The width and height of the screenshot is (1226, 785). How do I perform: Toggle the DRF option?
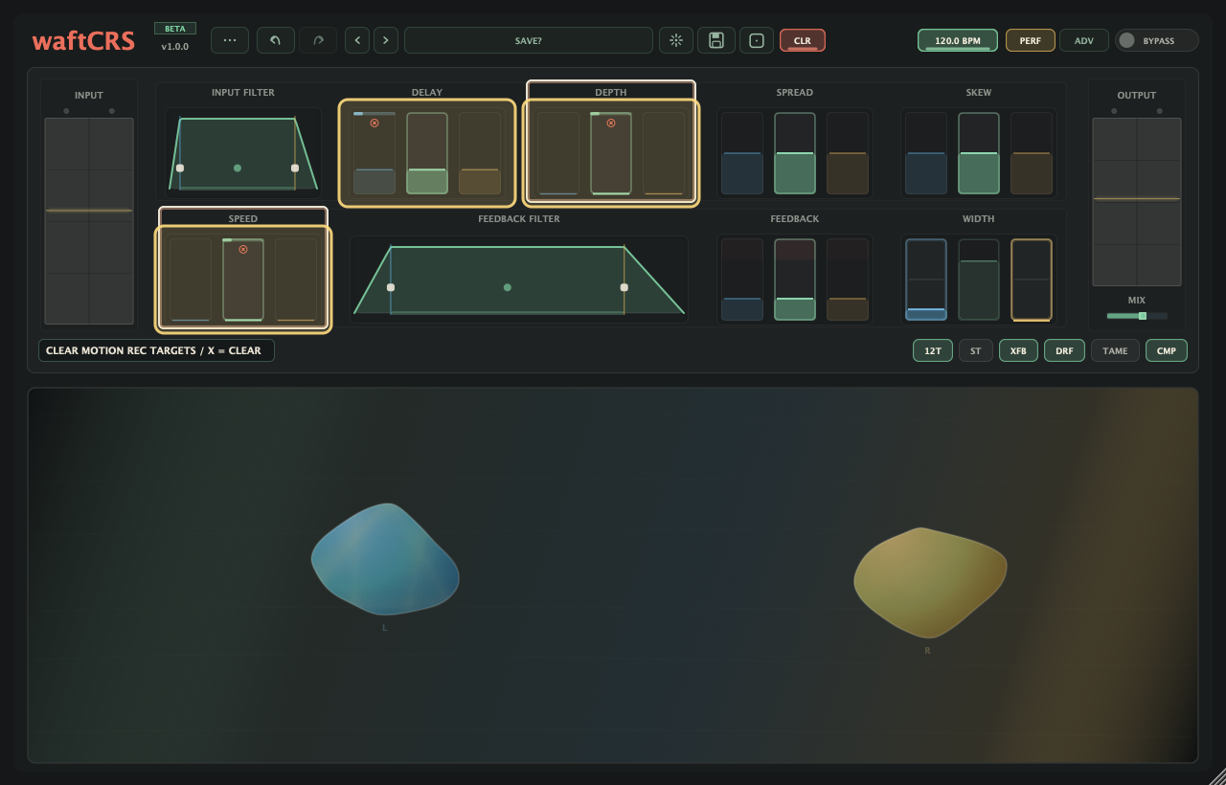pos(1064,350)
